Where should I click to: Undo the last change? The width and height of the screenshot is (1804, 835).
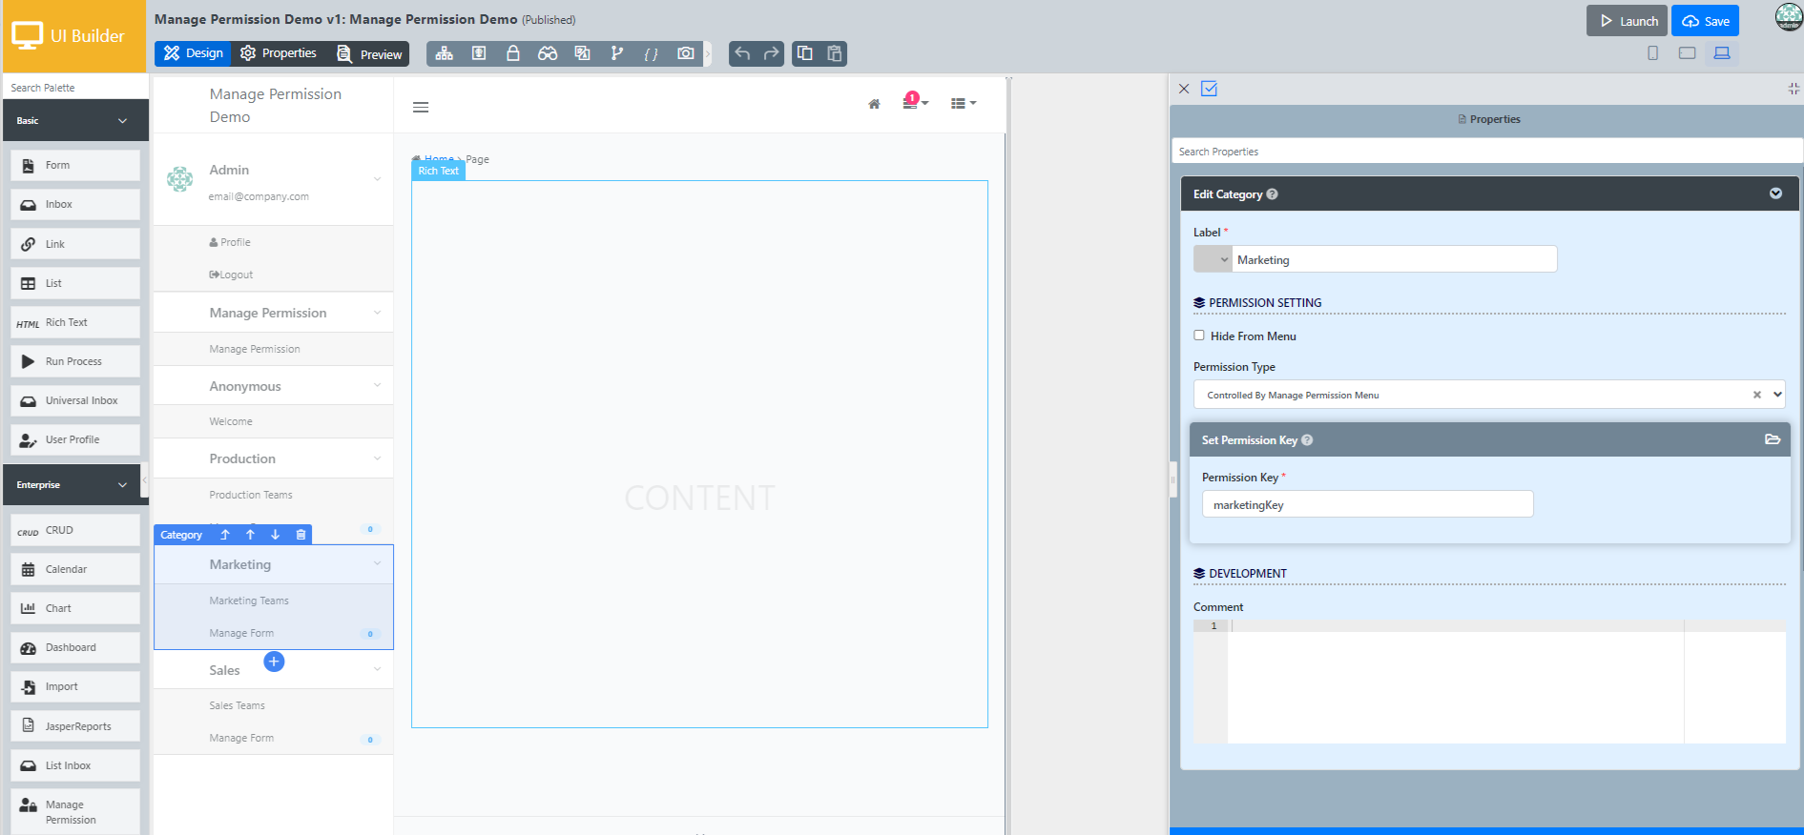point(742,53)
